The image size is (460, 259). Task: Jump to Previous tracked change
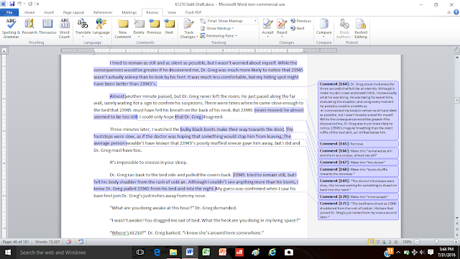[x=300, y=21]
